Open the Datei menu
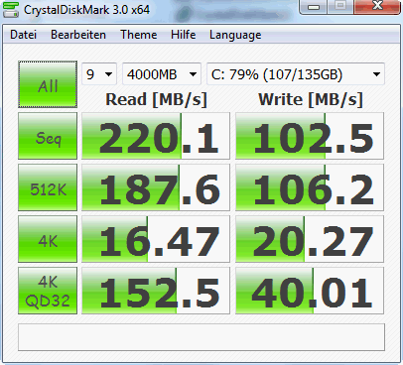 click(23, 35)
